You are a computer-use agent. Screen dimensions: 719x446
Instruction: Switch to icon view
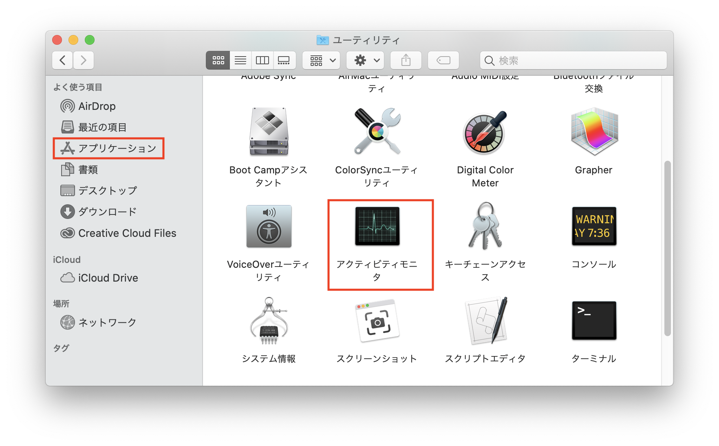218,61
